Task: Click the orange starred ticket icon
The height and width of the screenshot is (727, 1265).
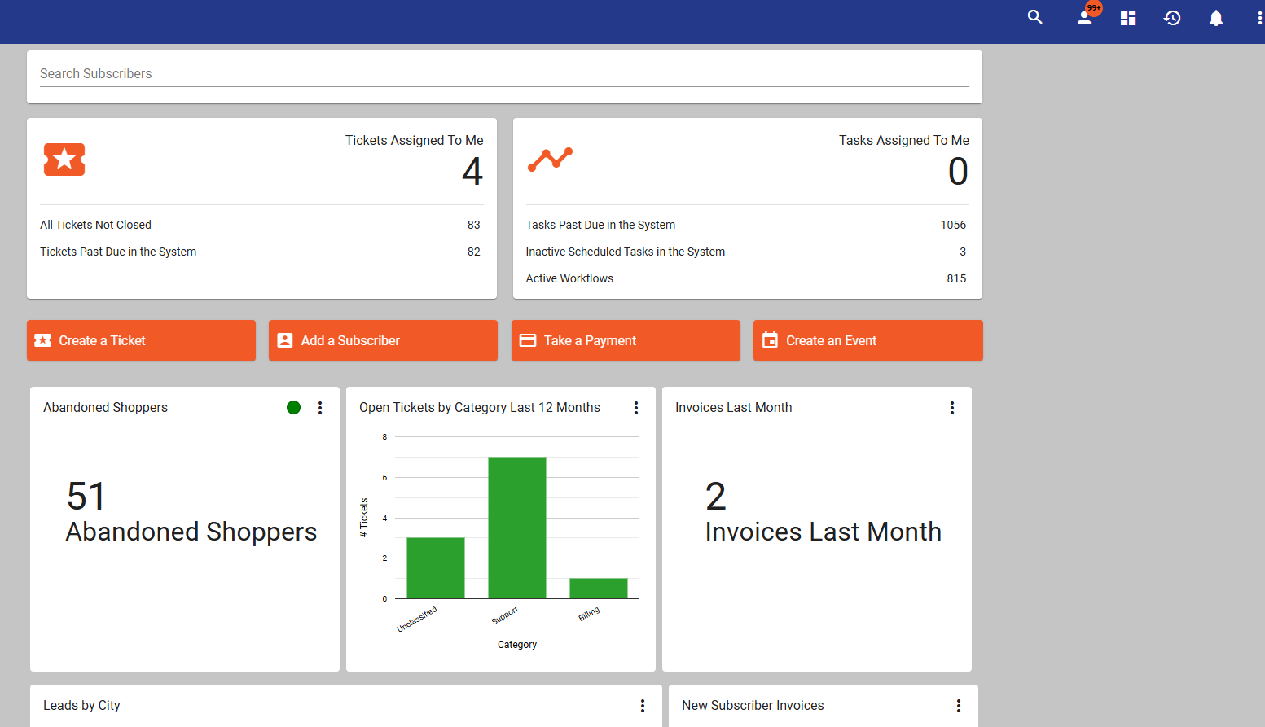Action: (x=64, y=160)
